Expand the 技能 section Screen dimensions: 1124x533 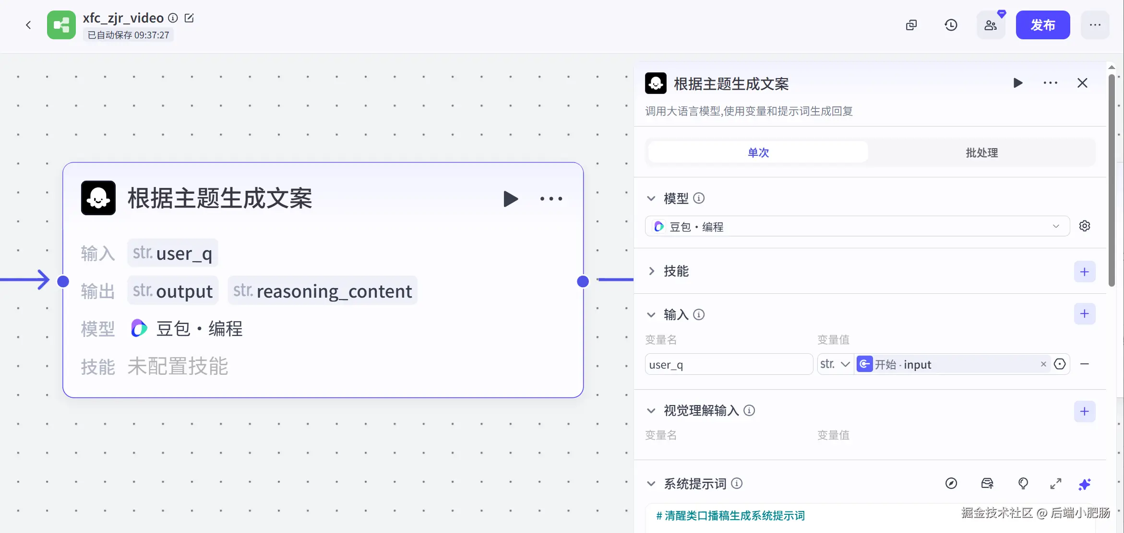pyautogui.click(x=651, y=271)
